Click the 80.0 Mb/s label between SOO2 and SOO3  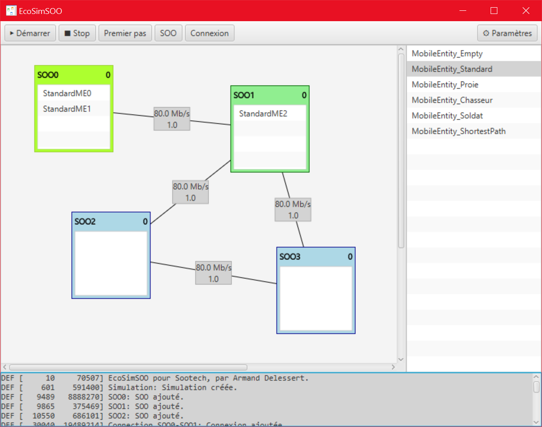pyautogui.click(x=213, y=273)
